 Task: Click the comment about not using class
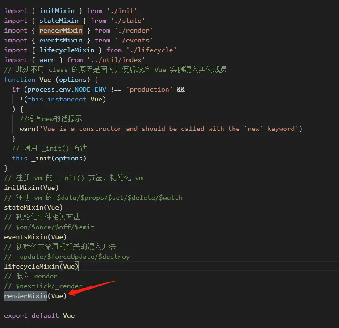115,70
